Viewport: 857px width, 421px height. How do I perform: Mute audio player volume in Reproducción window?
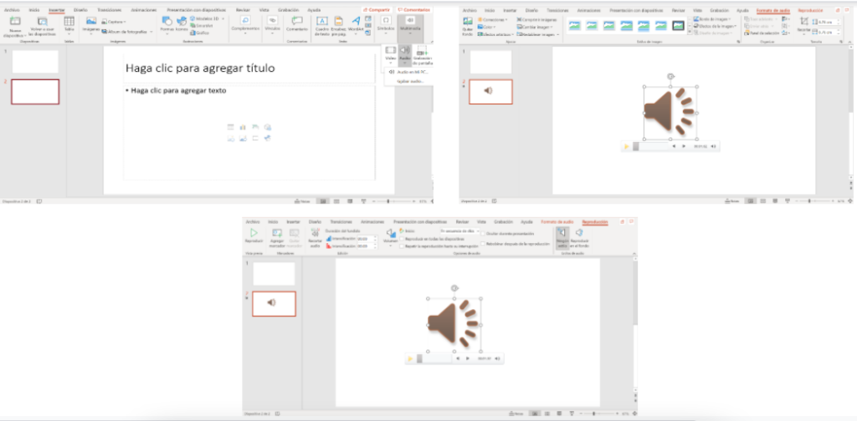coord(497,358)
